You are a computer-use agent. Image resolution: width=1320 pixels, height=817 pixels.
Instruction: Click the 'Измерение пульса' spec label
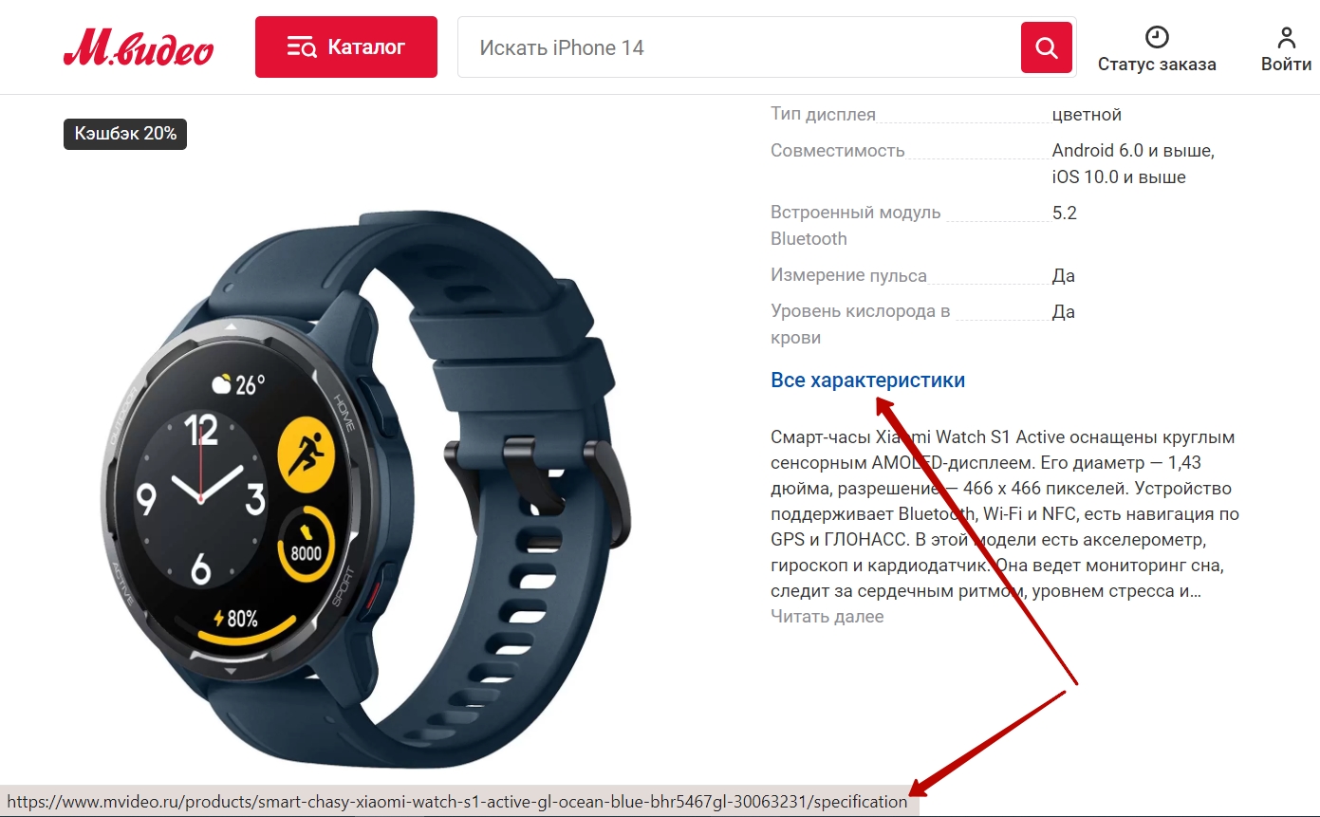[x=848, y=276]
